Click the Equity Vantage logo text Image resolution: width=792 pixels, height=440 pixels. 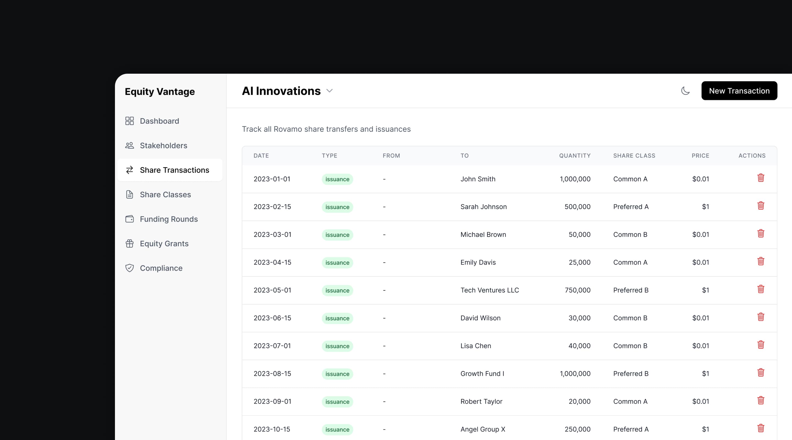coord(159,91)
